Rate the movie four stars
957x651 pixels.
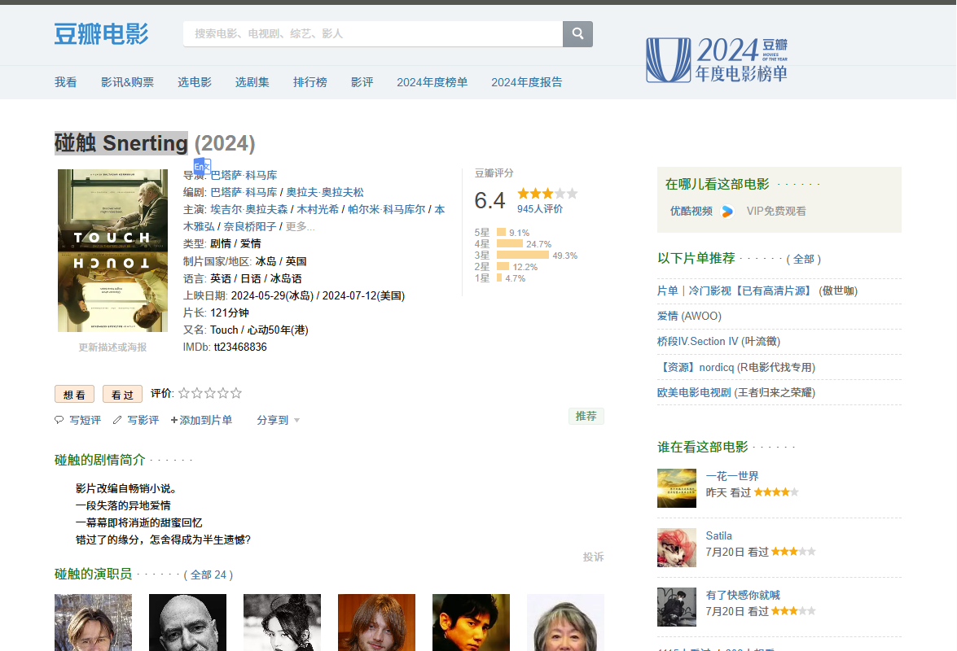click(223, 393)
